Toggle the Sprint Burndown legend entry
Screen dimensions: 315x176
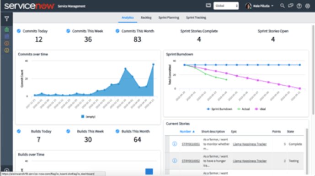pyautogui.click(x=219, y=109)
